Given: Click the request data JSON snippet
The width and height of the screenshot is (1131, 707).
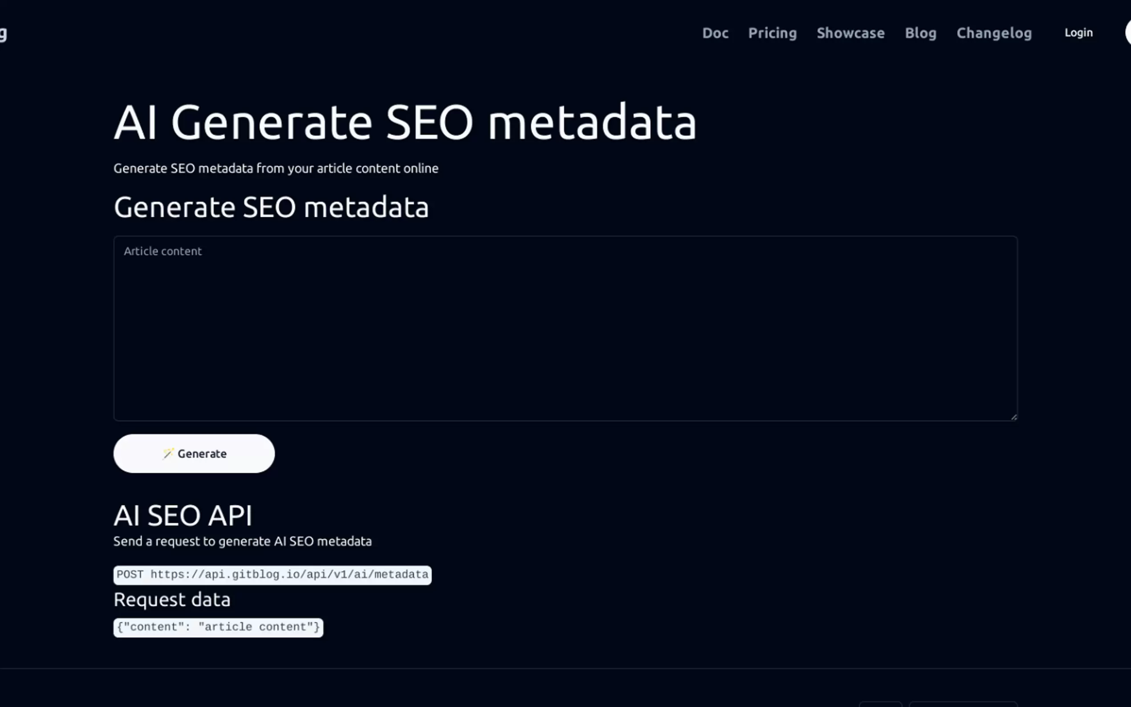Looking at the screenshot, I should pos(218,627).
